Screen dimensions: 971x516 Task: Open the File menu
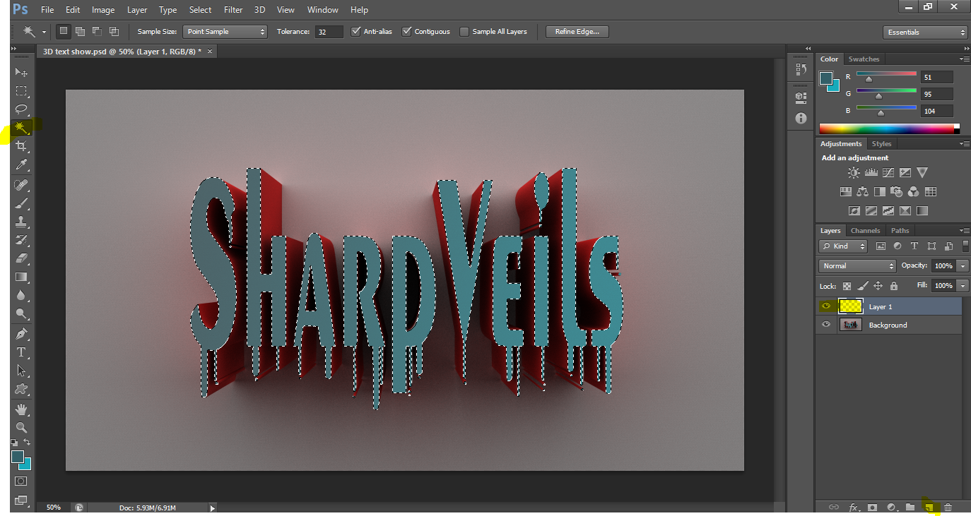point(47,10)
